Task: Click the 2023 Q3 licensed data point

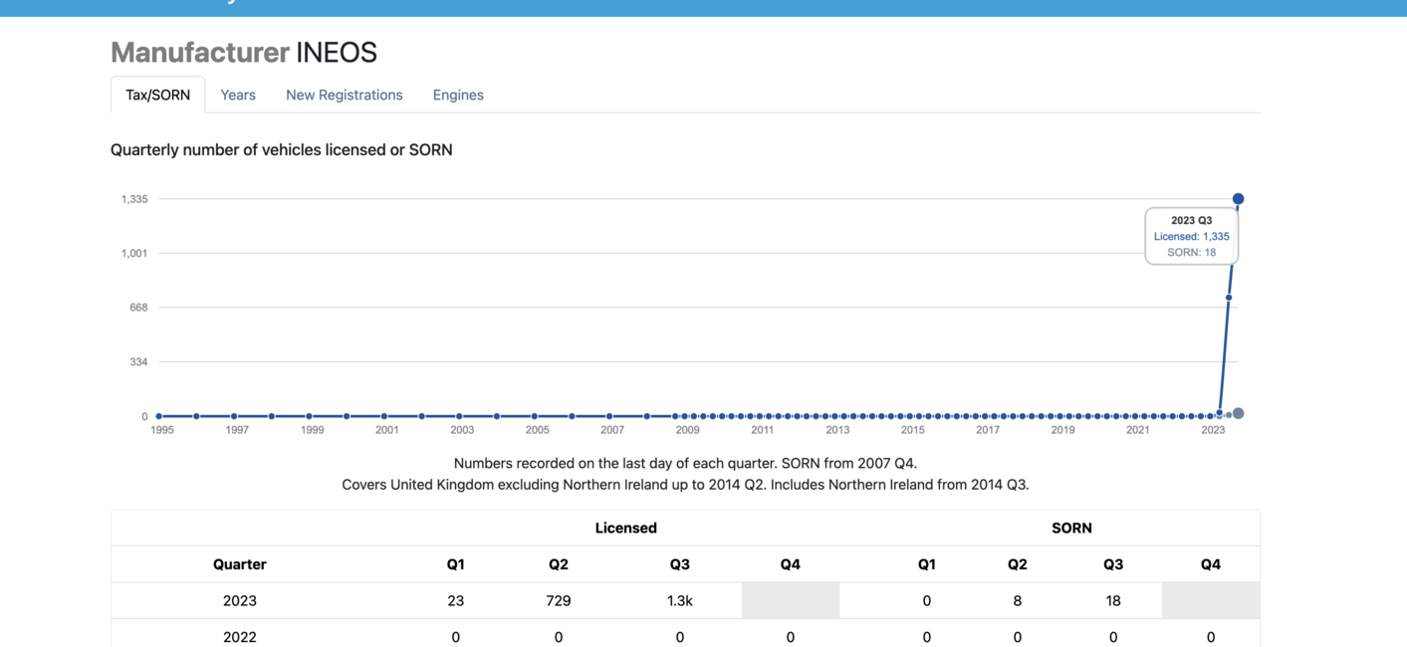Action: point(1238,199)
